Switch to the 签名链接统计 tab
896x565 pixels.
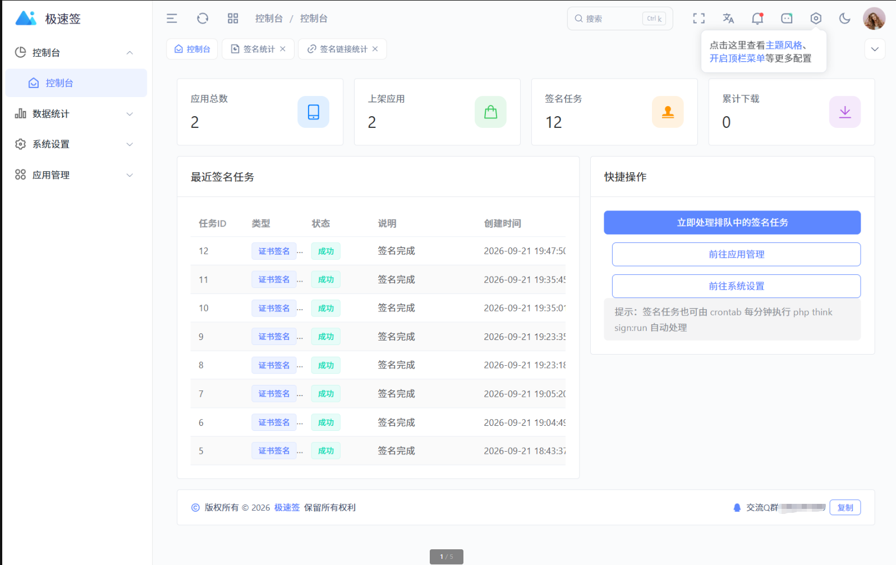(342, 49)
